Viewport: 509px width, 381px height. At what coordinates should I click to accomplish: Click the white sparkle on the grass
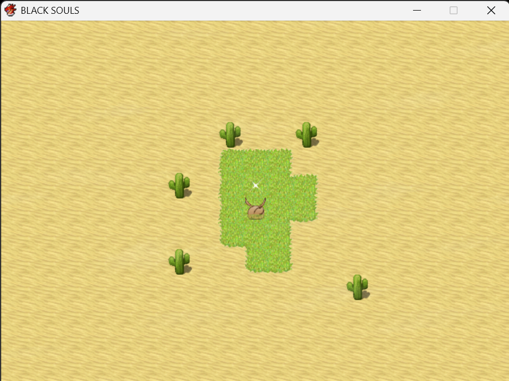[x=256, y=185]
